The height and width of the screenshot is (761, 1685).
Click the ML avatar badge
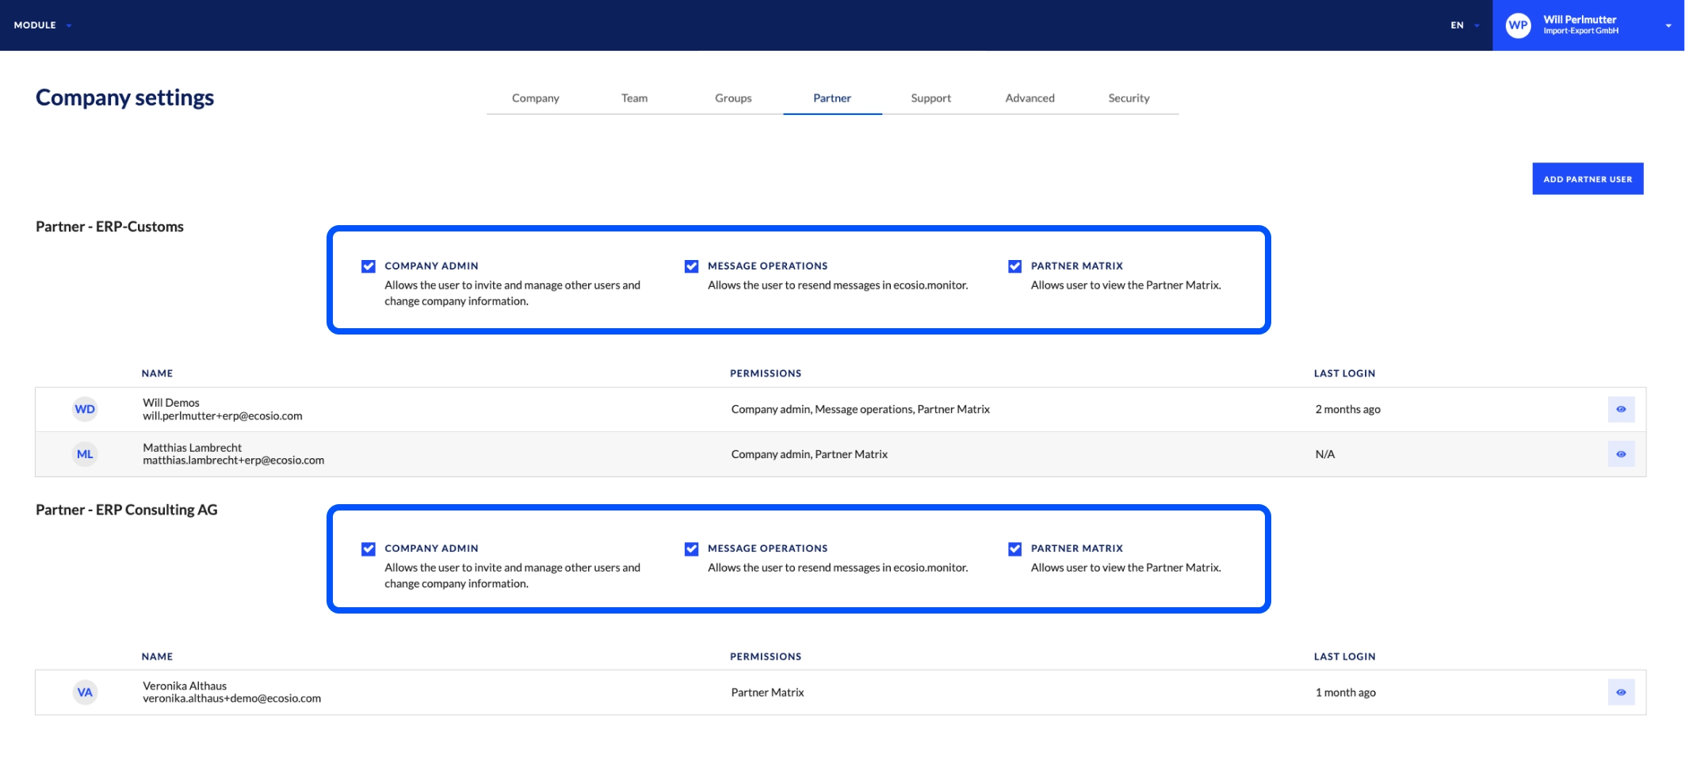(85, 454)
